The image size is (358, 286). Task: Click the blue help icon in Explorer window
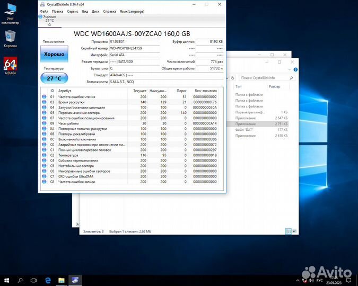pyautogui.click(x=295, y=69)
